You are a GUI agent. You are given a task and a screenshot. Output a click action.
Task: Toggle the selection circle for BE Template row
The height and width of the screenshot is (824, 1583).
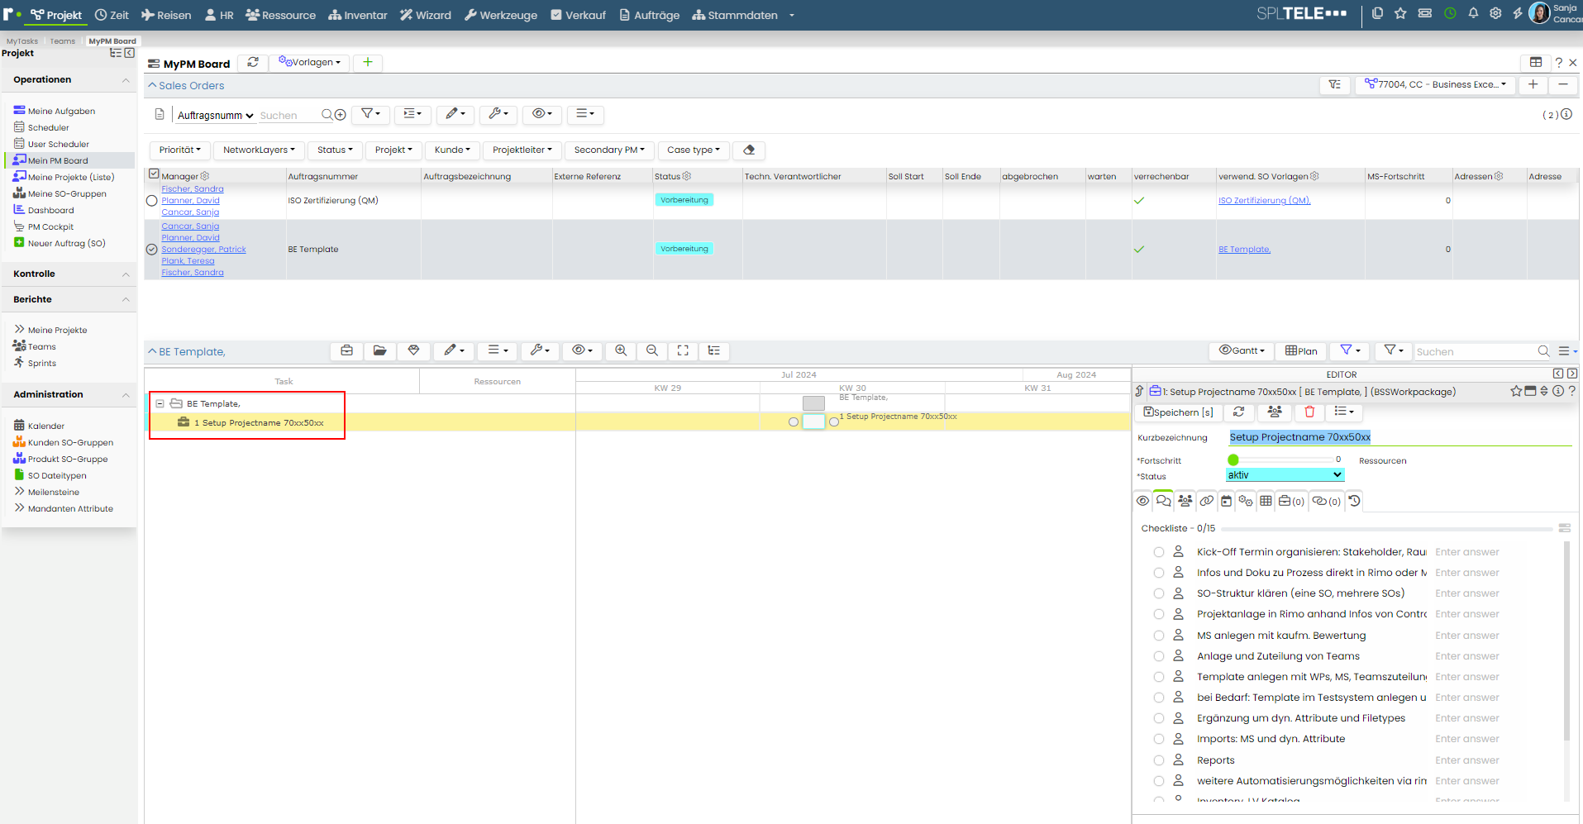click(152, 249)
